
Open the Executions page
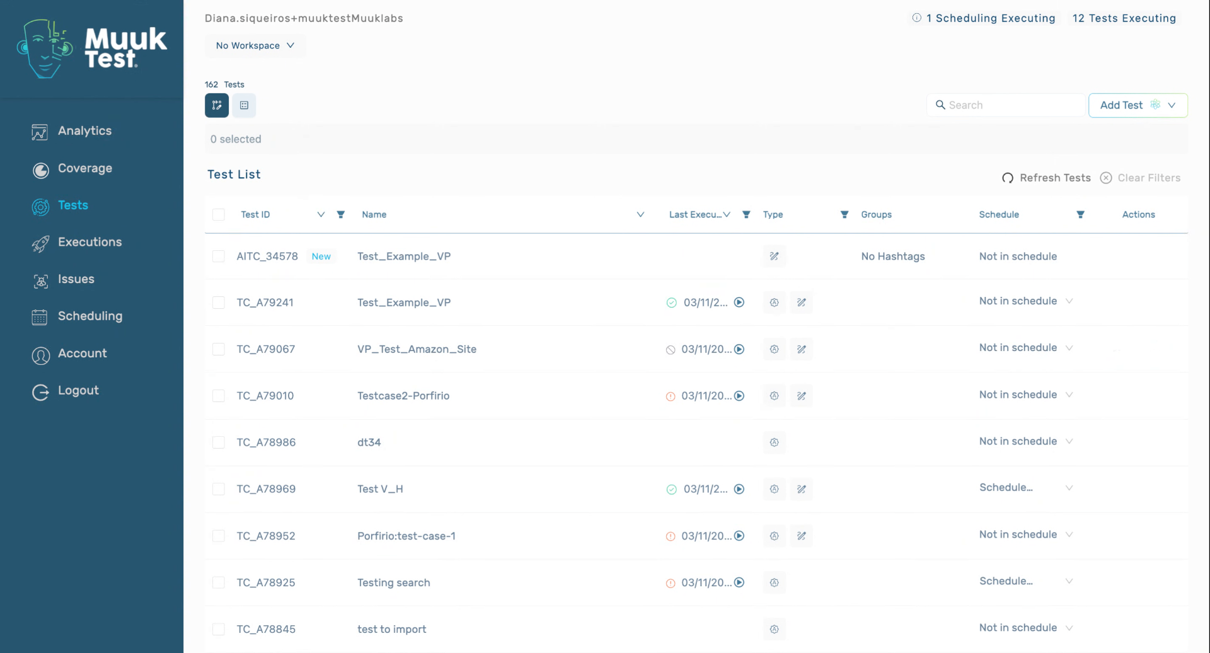[x=89, y=242]
